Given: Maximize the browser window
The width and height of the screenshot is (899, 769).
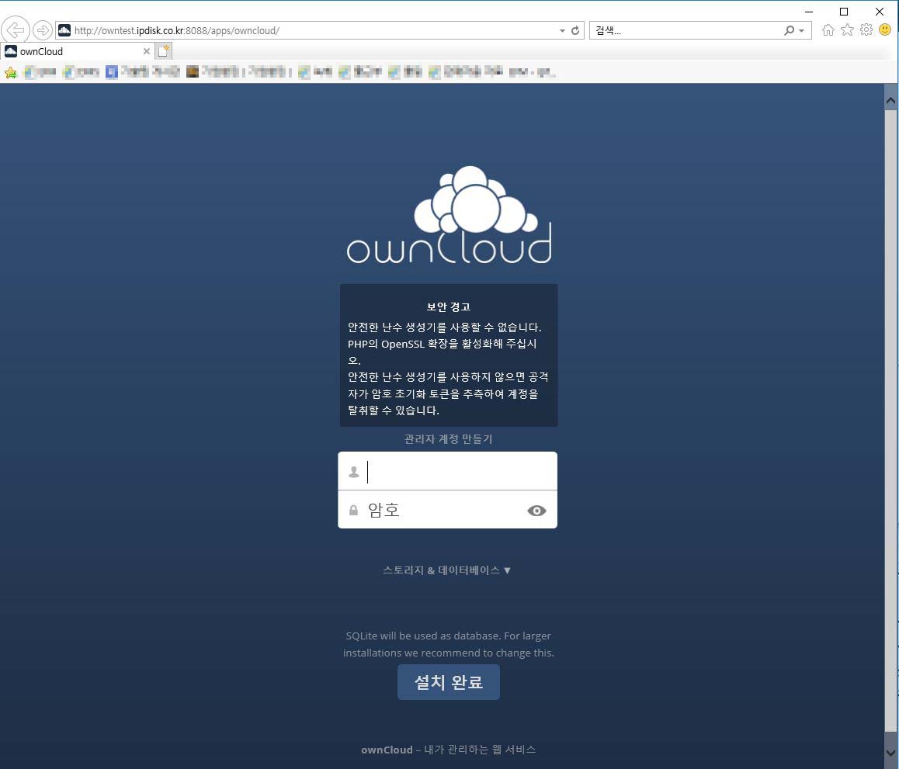Looking at the screenshot, I should (844, 12).
